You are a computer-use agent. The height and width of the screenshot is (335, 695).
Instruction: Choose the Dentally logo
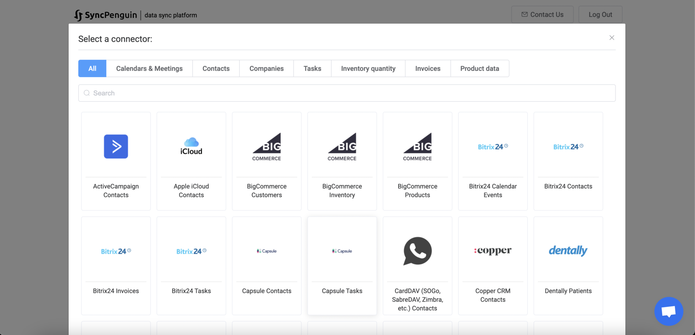[x=568, y=251]
